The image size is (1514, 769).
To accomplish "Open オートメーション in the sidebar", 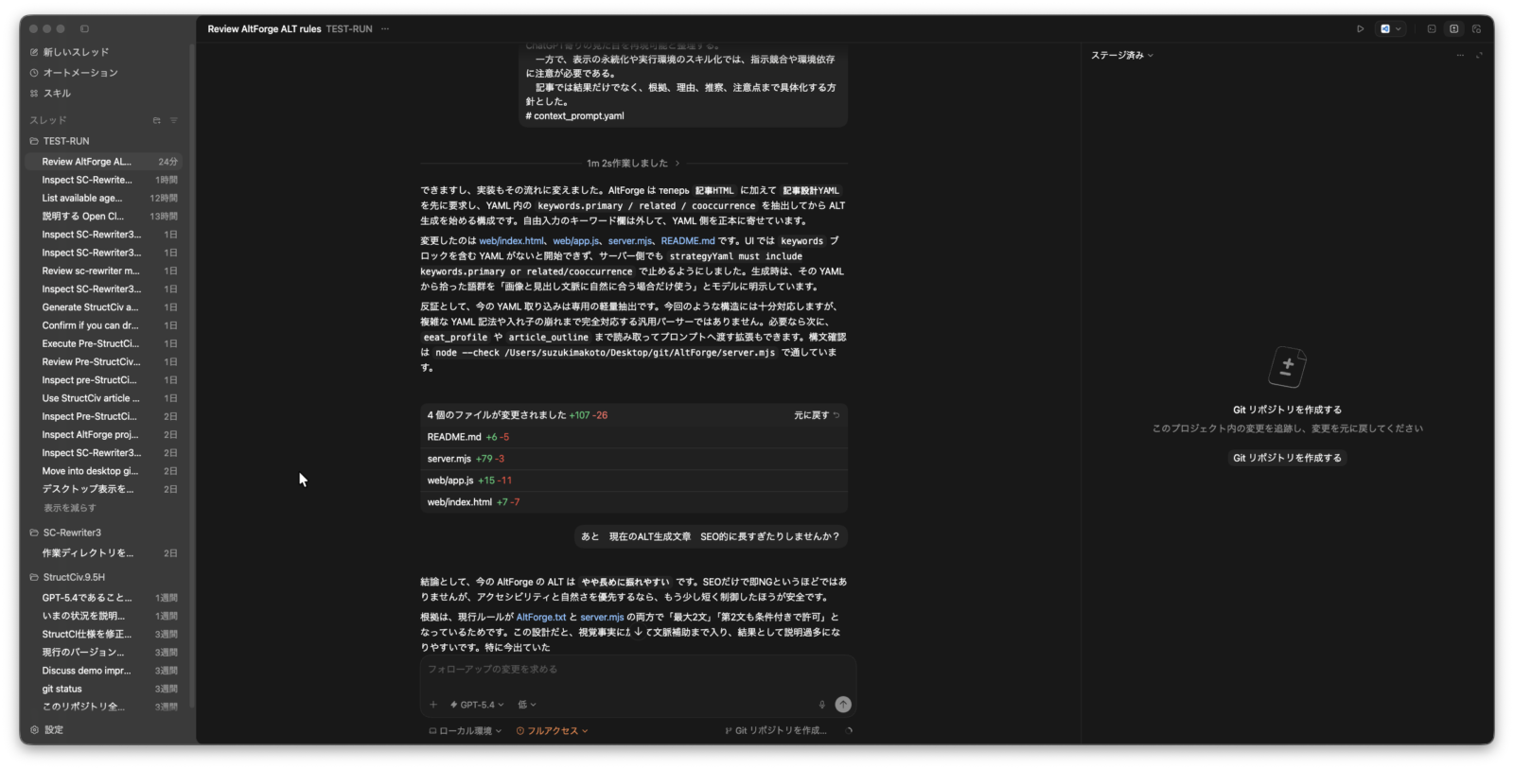I will [74, 73].
